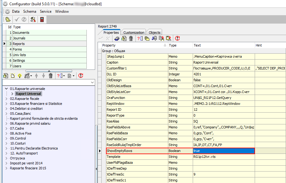Click the new blank page icon above the tree

(13, 76)
